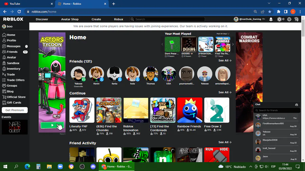Open IvanDude_Gaming profile in header
Screen dimensions: 305x171
click(x=249, y=19)
